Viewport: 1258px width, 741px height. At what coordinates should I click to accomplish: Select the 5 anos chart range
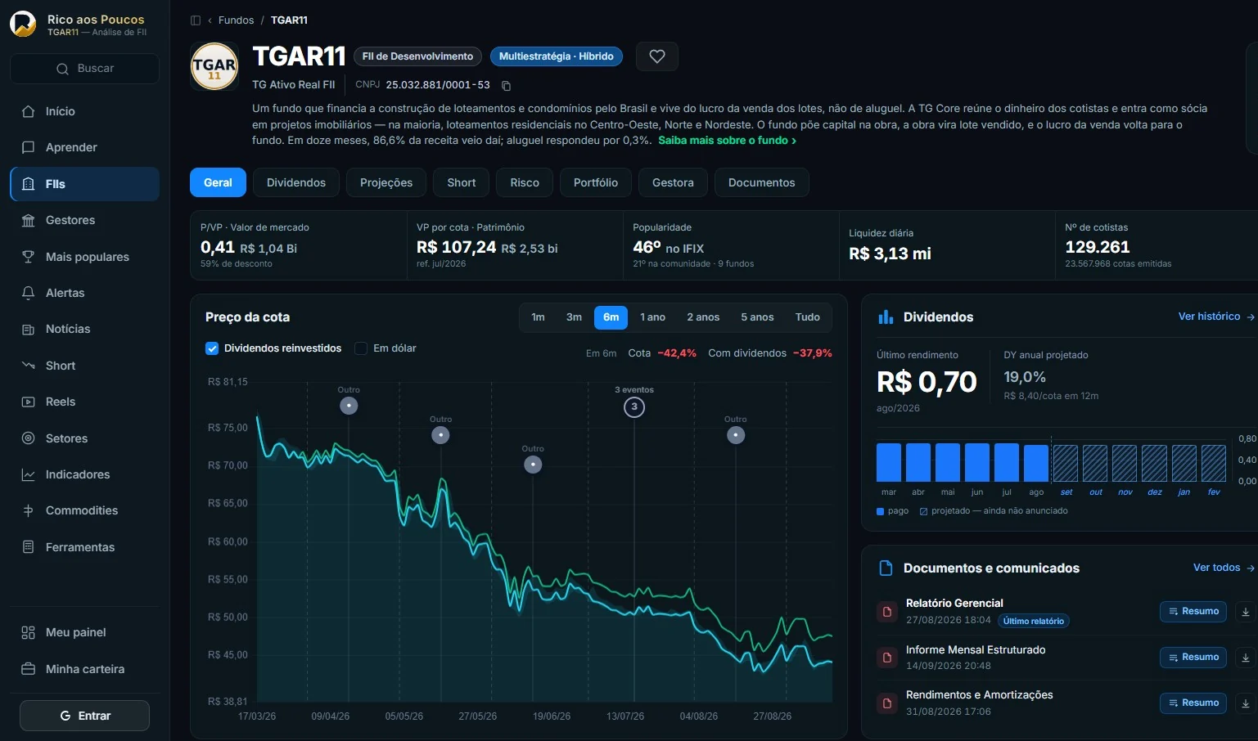coord(757,317)
